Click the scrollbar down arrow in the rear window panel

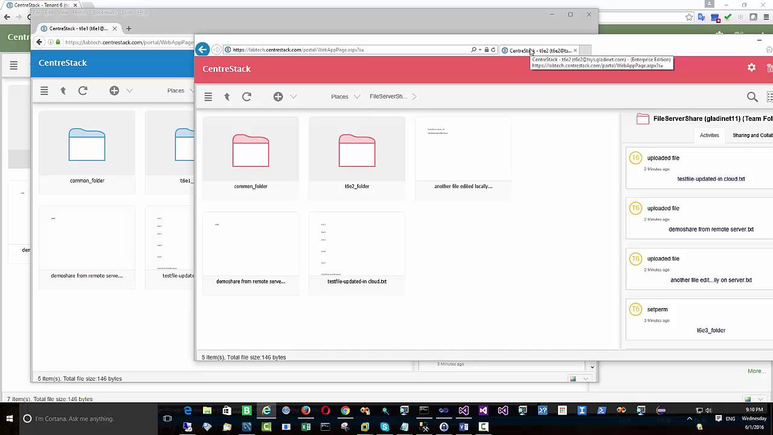coord(592,367)
